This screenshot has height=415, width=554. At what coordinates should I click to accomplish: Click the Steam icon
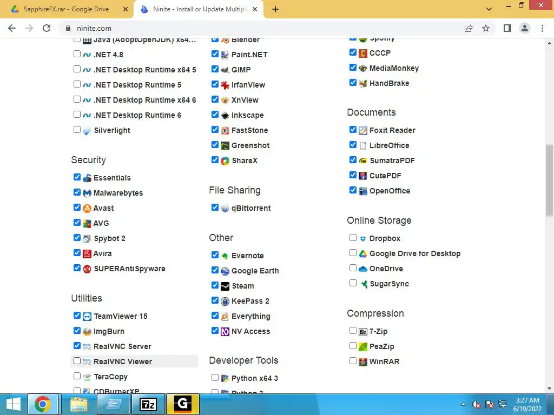[225, 286]
